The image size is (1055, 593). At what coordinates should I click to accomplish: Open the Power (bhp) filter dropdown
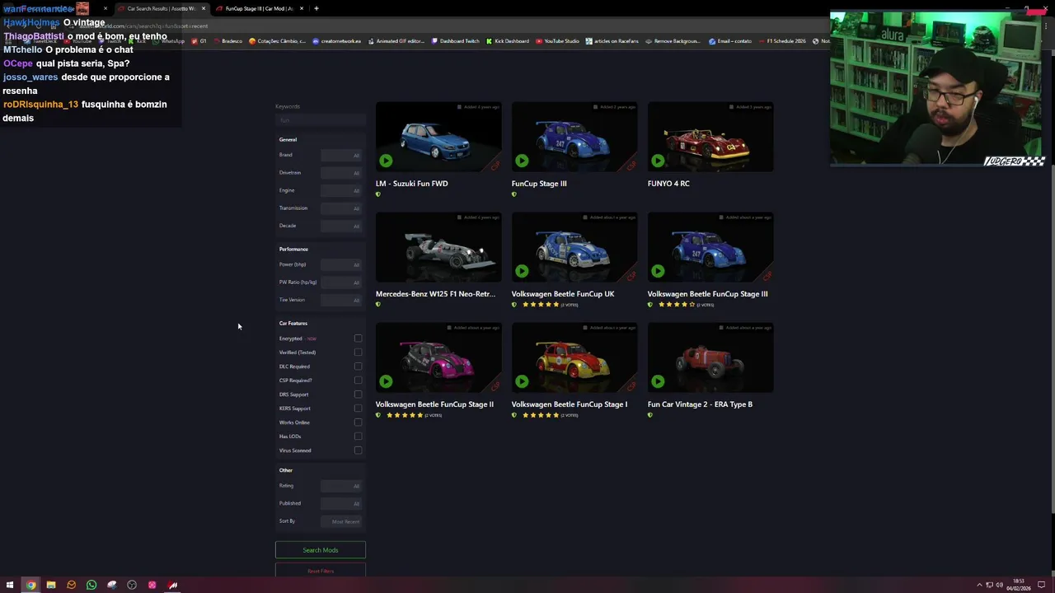coord(341,264)
